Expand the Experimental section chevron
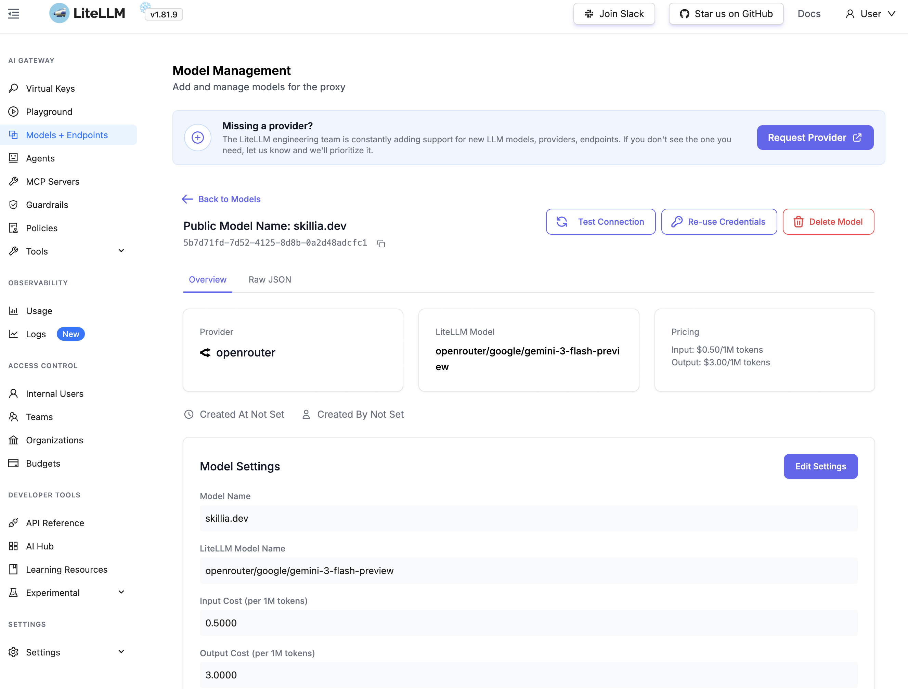The height and width of the screenshot is (689, 908). pyautogui.click(x=121, y=592)
